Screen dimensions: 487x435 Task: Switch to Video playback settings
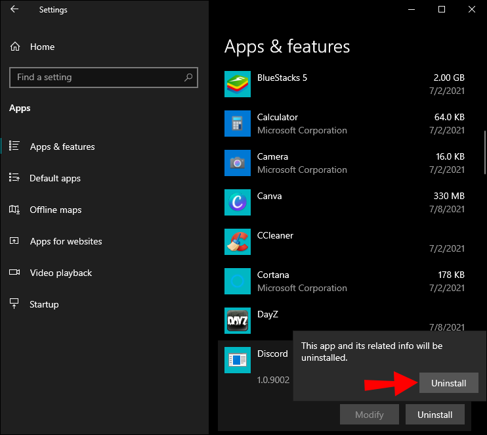(60, 273)
